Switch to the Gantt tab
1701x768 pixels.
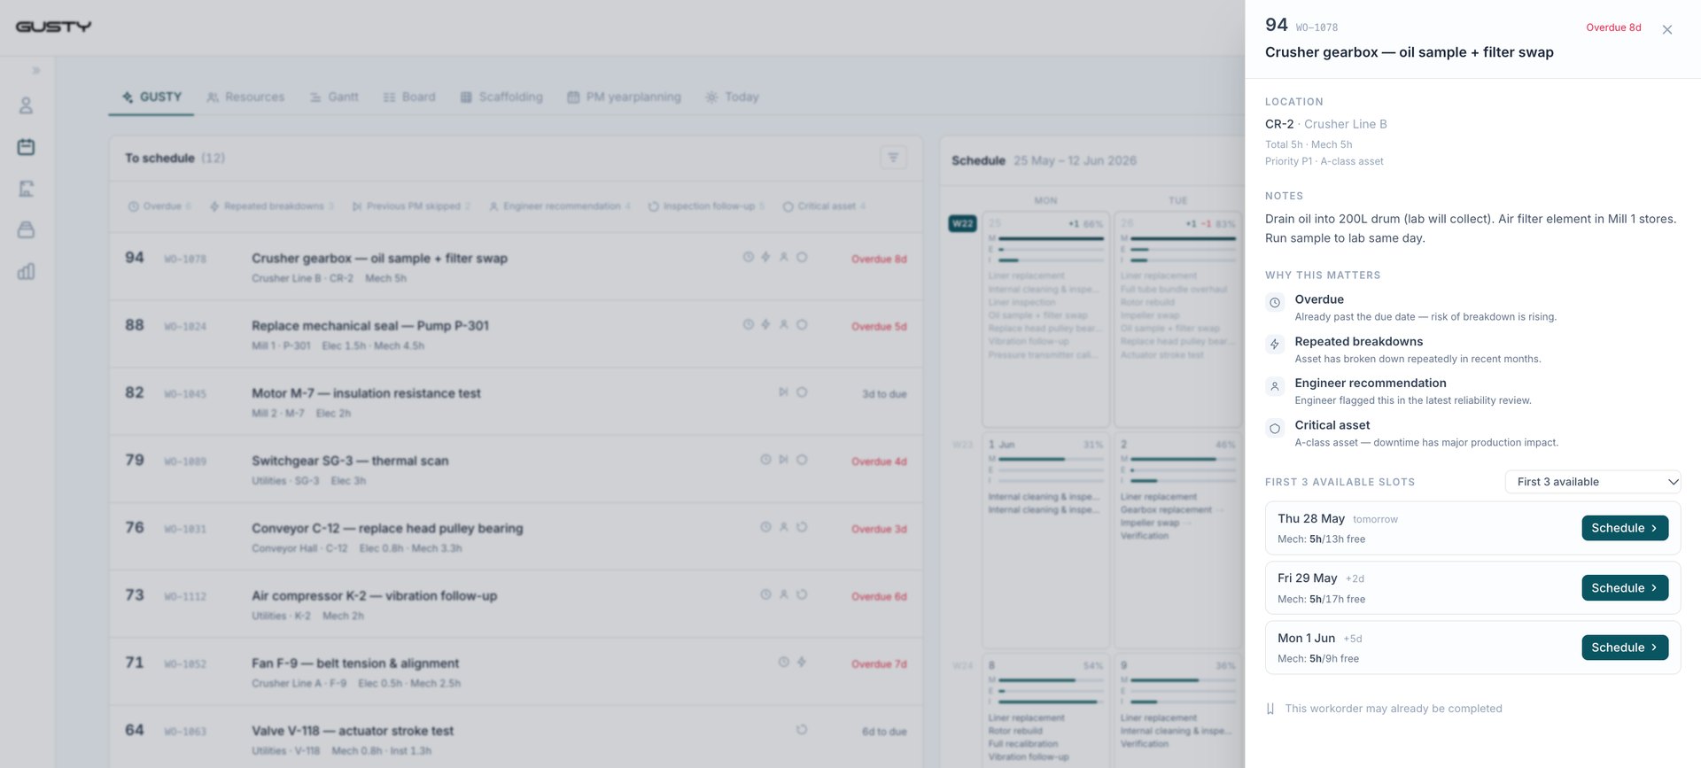coord(334,97)
